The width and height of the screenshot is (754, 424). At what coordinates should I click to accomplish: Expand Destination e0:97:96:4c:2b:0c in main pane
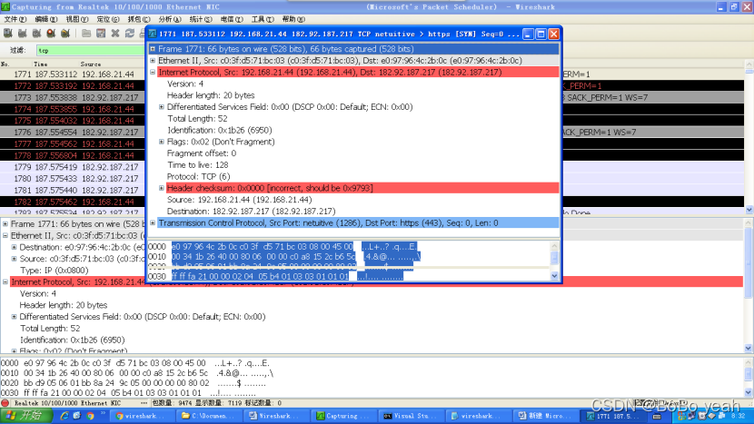(14, 247)
